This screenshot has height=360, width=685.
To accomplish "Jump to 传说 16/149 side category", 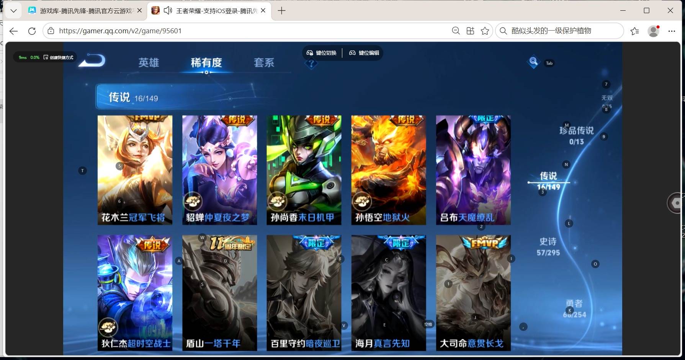I will 548,181.
